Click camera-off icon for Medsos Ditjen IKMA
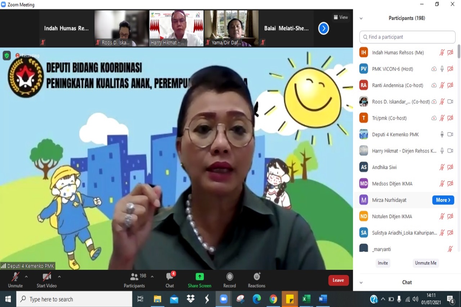This screenshot has width=461, height=307. (450, 184)
